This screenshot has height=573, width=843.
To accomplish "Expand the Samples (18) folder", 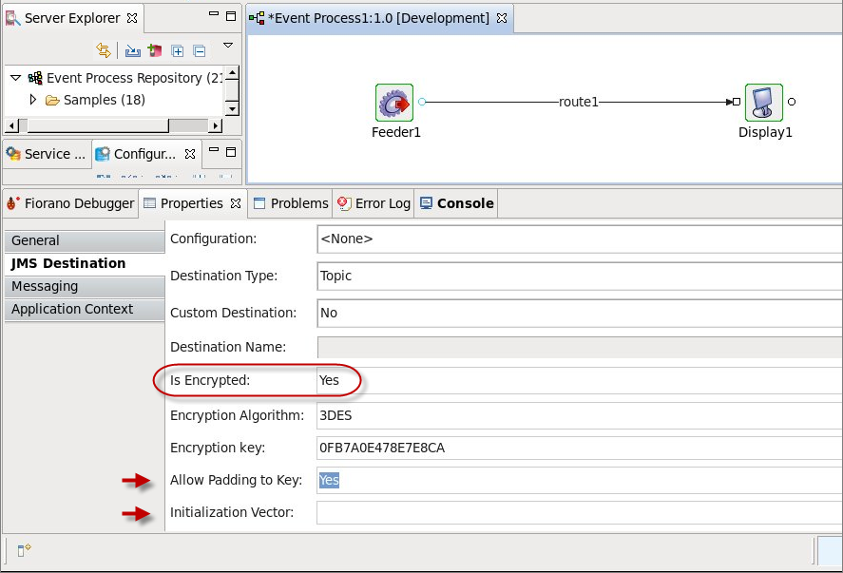I will (33, 100).
